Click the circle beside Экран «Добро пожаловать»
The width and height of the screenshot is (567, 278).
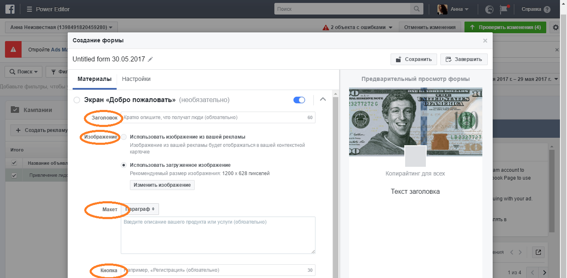[x=76, y=100]
